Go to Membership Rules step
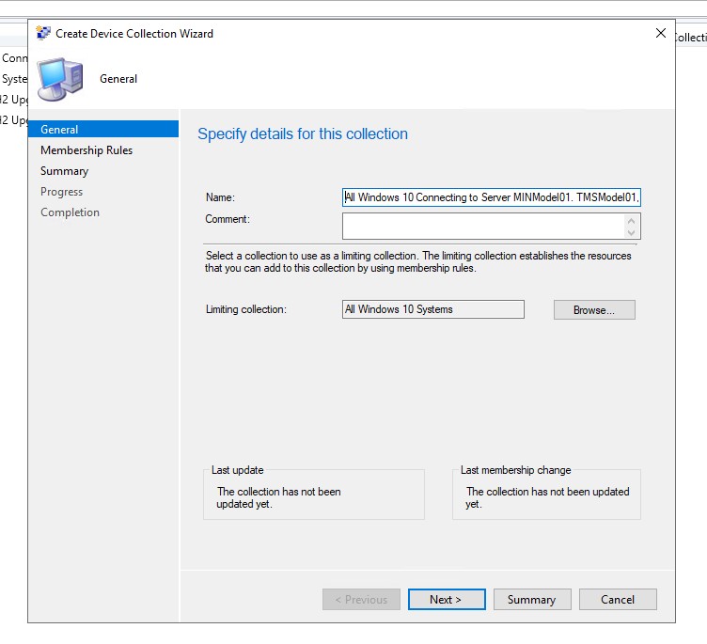The image size is (707, 644). pyautogui.click(x=86, y=150)
